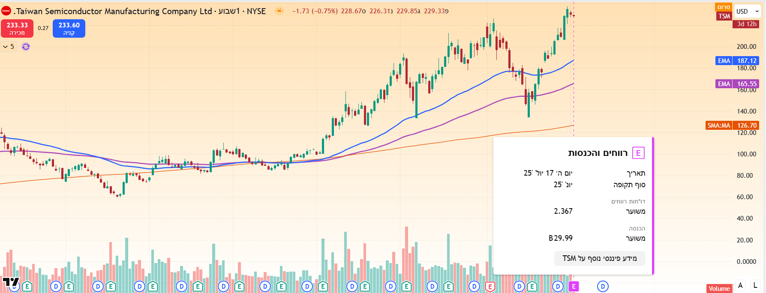
Task: Open more financial info on TSM button
Action: coord(599,258)
